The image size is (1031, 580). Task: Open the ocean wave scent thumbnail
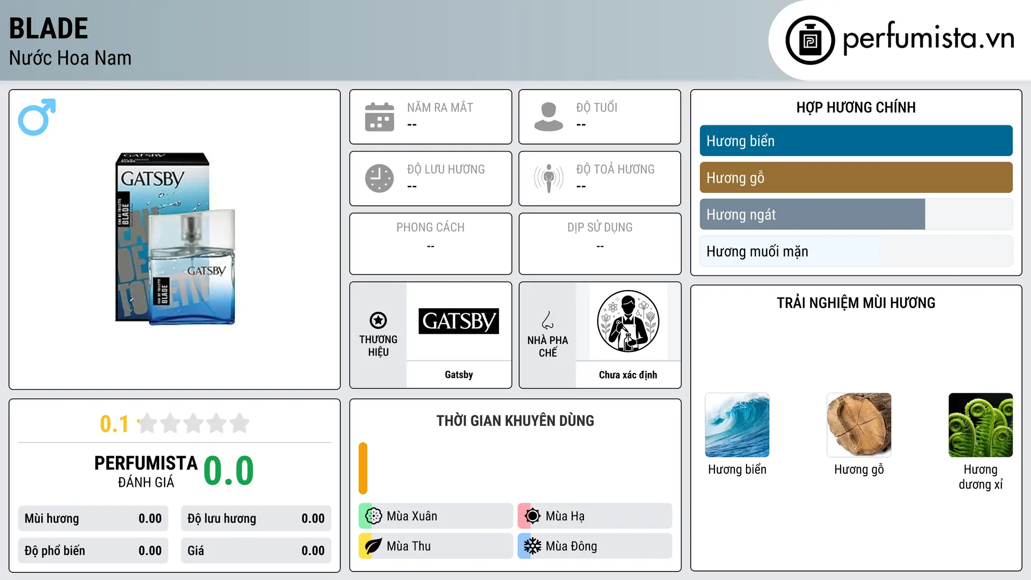[x=737, y=425]
